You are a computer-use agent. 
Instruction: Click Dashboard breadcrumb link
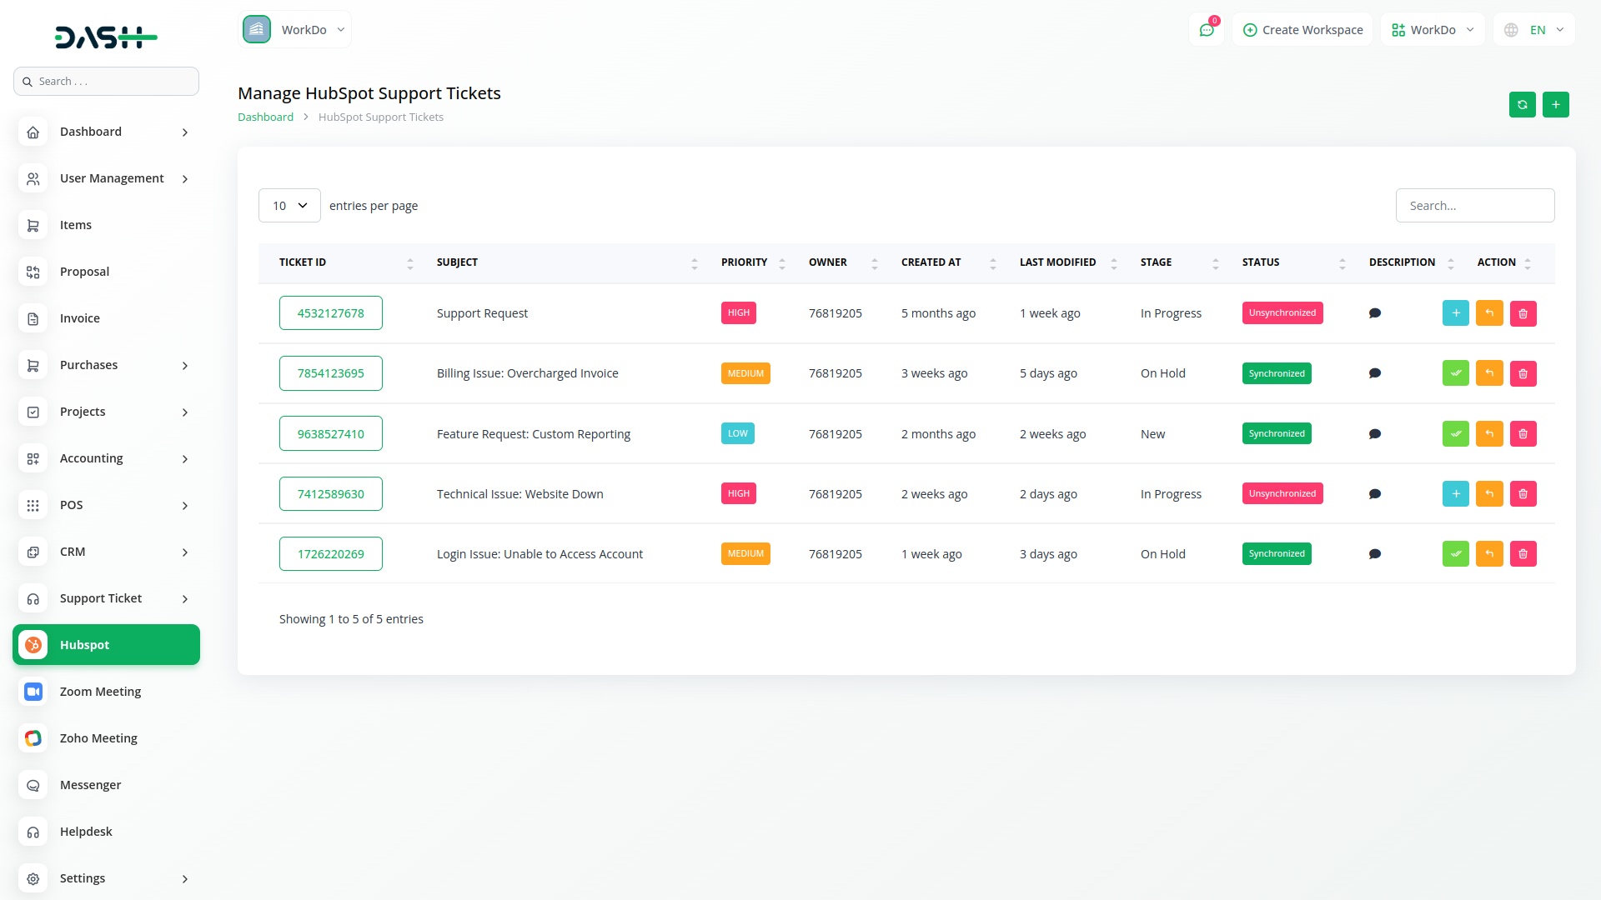click(x=265, y=117)
